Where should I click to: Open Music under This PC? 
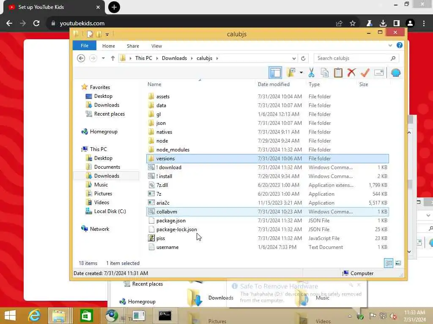tap(101, 185)
